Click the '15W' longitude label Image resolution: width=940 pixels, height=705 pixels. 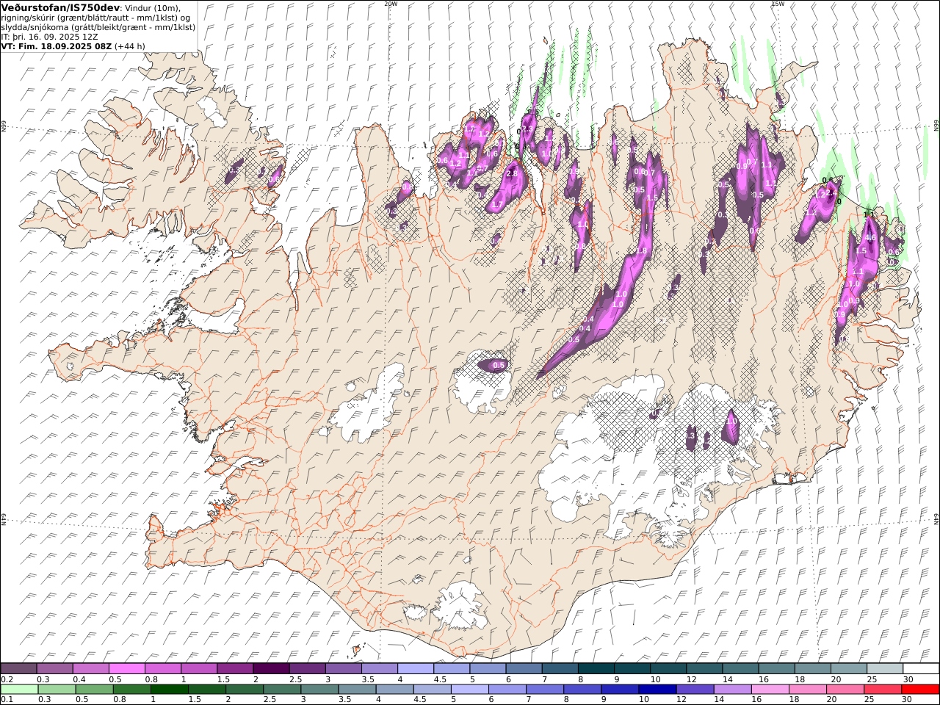(777, 4)
